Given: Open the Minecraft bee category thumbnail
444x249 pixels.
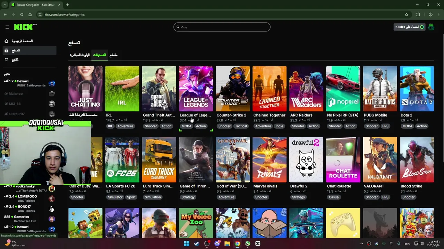Looking at the screenshot, I should click(85, 223).
